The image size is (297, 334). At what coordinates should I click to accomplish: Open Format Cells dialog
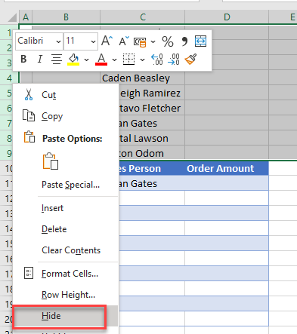pyautogui.click(x=66, y=274)
